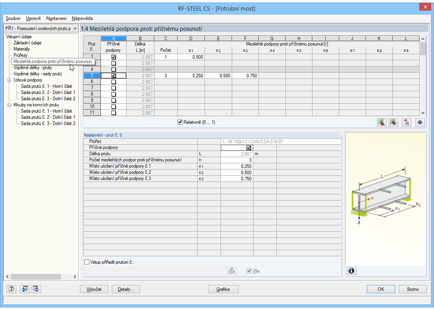Image resolution: width=434 pixels, height=310 pixels.
Task: Toggle the 'Vše' checkbox
Action: pyautogui.click(x=249, y=271)
